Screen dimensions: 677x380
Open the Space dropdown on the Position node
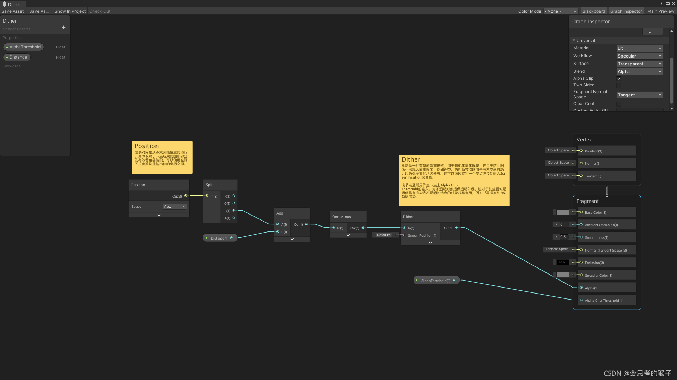[x=174, y=206]
